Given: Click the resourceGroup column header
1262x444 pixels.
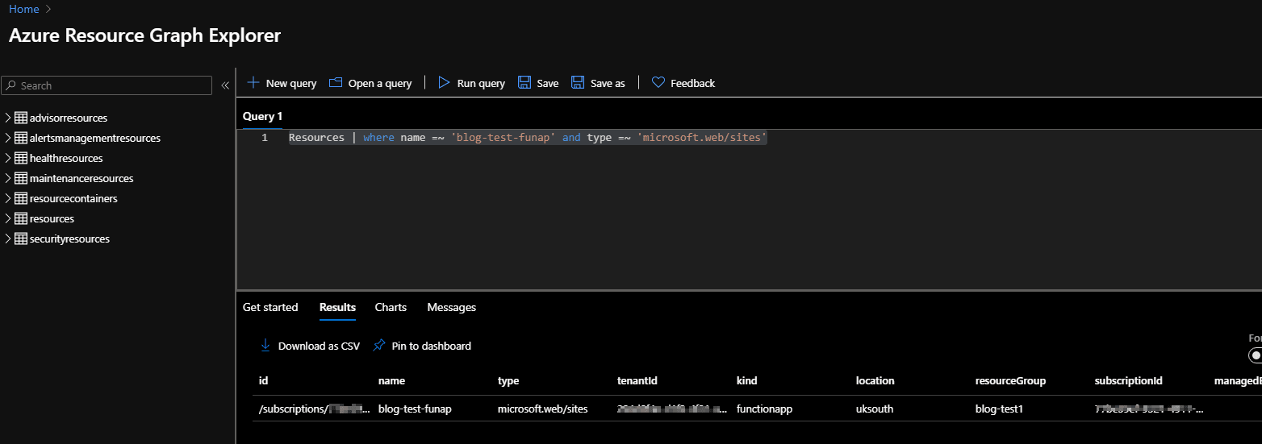Looking at the screenshot, I should point(1010,380).
